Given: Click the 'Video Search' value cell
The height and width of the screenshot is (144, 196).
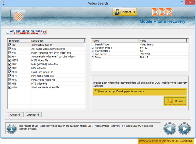Looking at the screenshot, I should coord(147,45).
